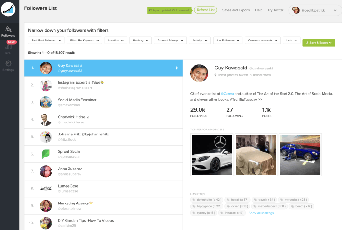Click the LumeeCase logo avatar
The width and height of the screenshot is (342, 230).
[46, 189]
